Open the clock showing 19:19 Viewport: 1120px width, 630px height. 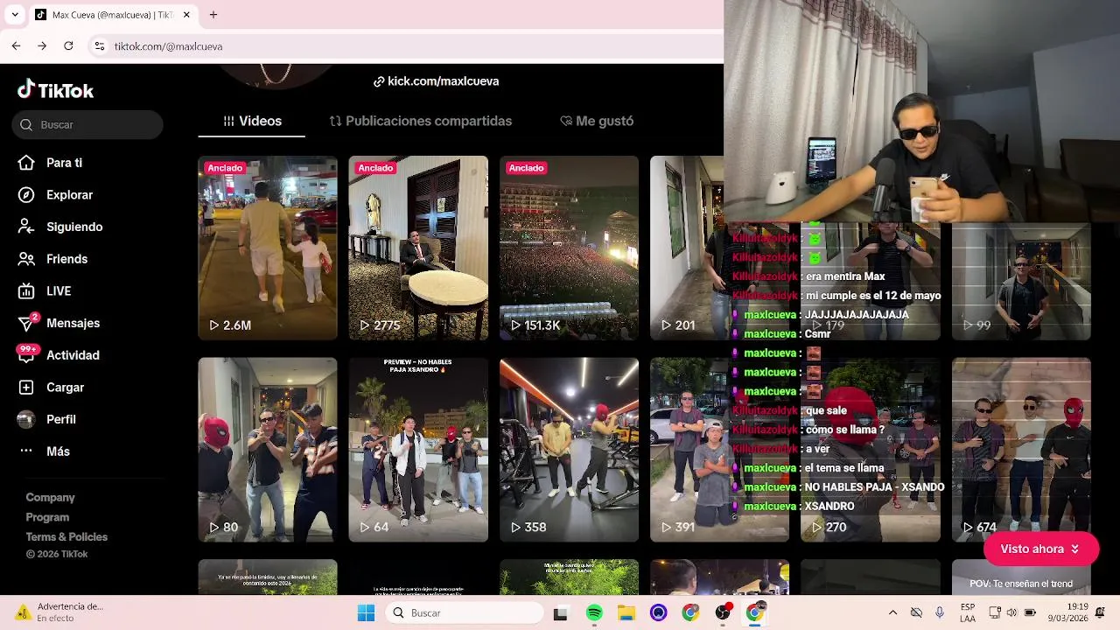(1066, 612)
